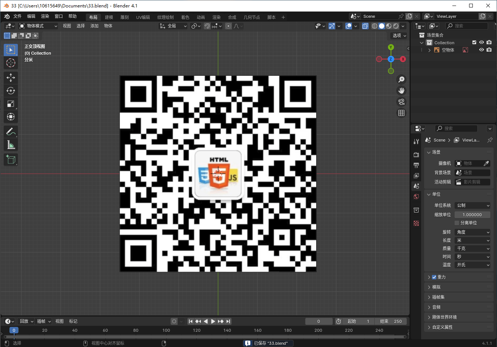The height and width of the screenshot is (347, 497).
Task: Click the current frame 0 field
Action: click(319, 321)
